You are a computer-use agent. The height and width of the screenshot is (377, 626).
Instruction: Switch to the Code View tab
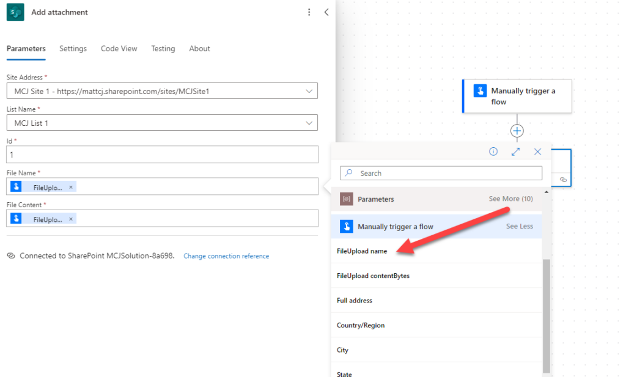[x=119, y=48]
